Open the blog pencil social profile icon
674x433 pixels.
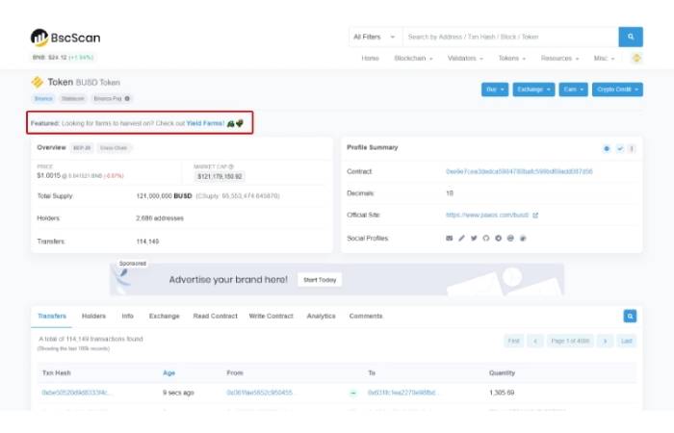pyautogui.click(x=461, y=238)
